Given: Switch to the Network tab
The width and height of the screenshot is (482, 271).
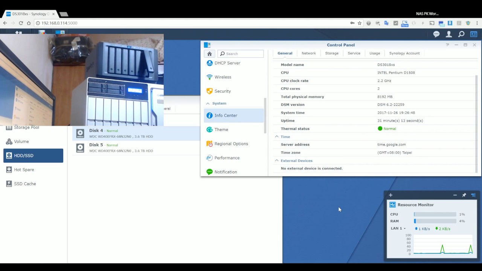Looking at the screenshot, I should (308, 53).
